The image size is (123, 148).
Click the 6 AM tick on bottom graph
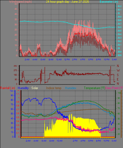(44, 141)
